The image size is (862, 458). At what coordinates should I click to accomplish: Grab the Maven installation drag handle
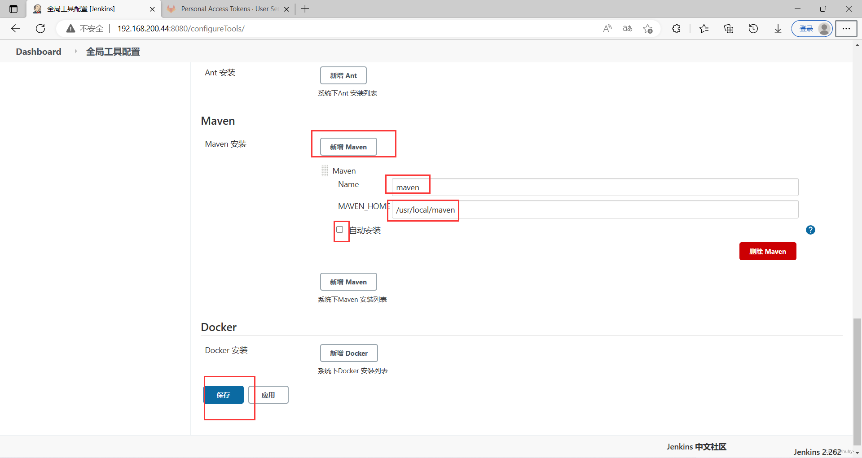[x=325, y=171]
